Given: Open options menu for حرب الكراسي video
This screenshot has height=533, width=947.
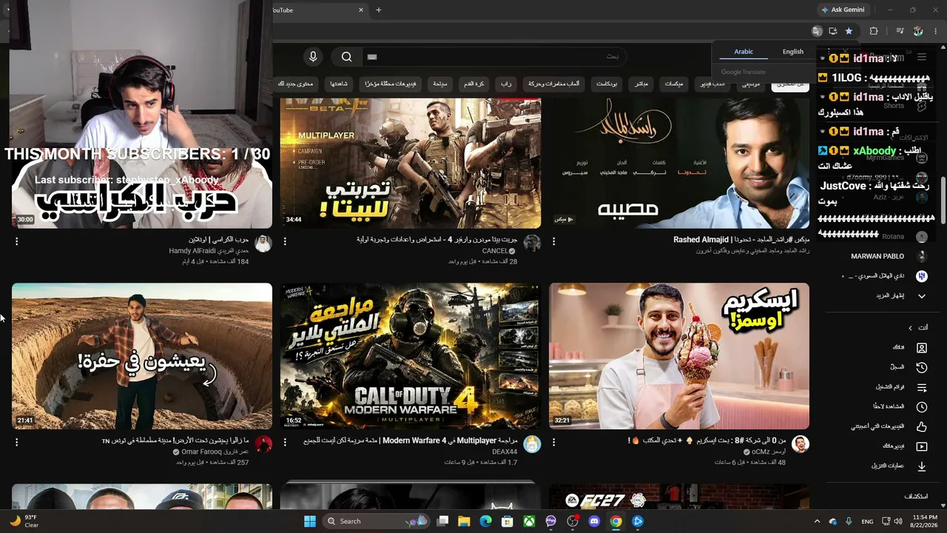Looking at the screenshot, I should pos(16,241).
